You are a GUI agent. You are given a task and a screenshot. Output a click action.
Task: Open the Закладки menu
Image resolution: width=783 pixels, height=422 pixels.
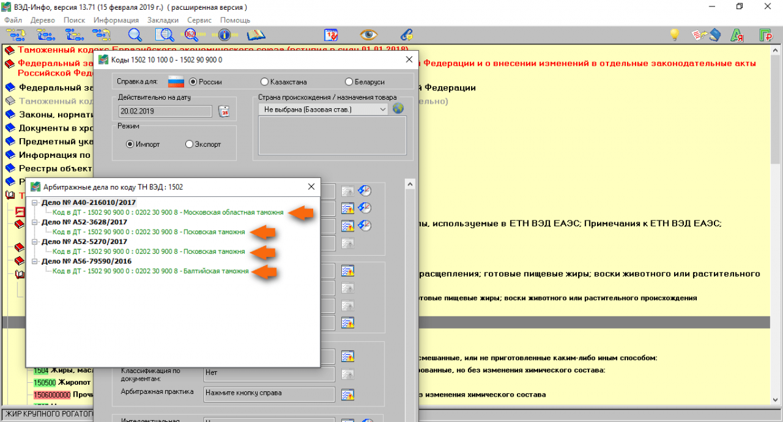pyautogui.click(x=162, y=20)
